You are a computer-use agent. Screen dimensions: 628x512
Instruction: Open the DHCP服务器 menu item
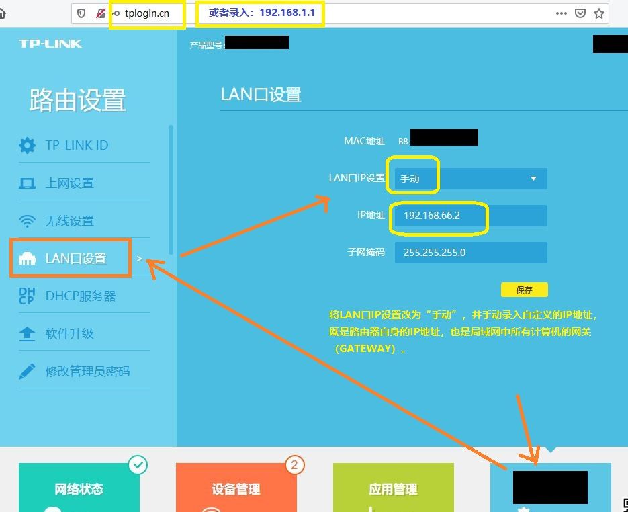point(85,296)
